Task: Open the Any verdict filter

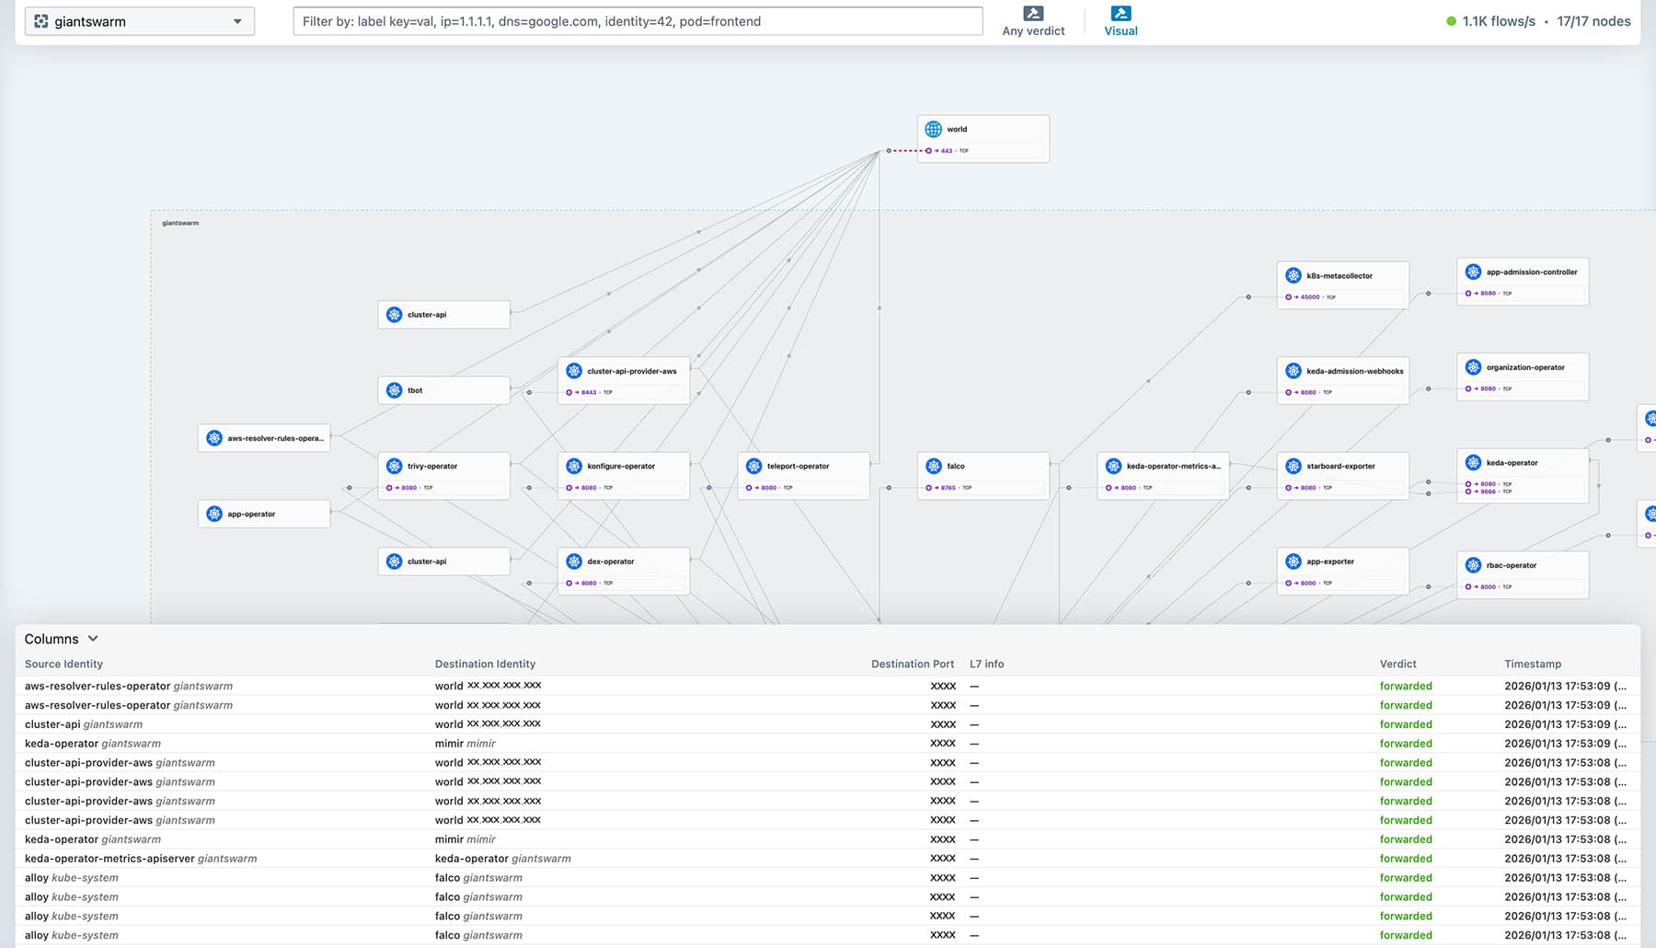Action: [1033, 21]
